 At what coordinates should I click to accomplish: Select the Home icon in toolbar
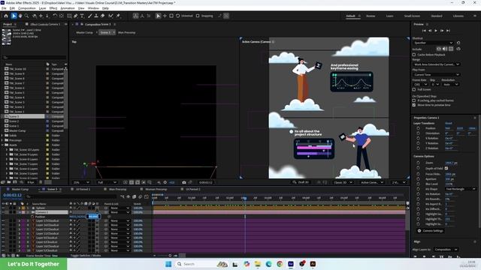click(x=6, y=16)
